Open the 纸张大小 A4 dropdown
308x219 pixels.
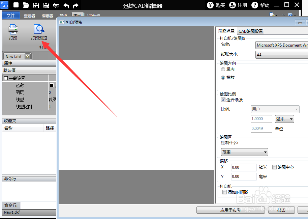point(282,55)
